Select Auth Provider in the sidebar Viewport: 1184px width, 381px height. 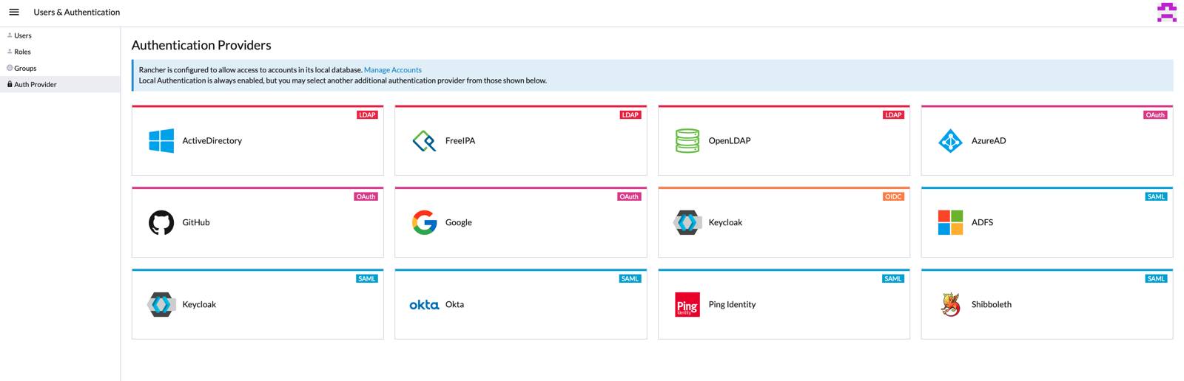click(35, 84)
